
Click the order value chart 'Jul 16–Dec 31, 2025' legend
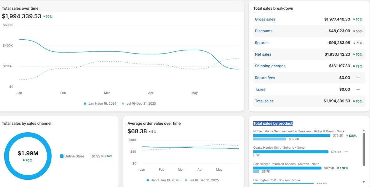202,180
